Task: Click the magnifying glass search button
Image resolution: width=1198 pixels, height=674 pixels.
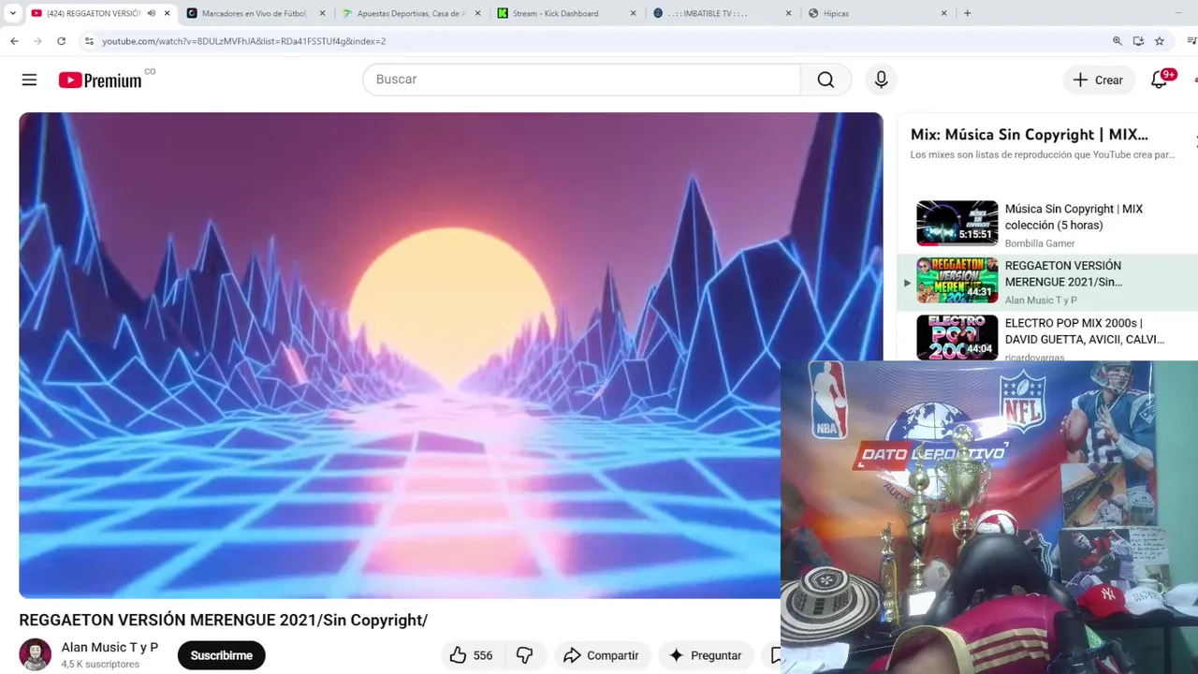Action: click(x=825, y=80)
